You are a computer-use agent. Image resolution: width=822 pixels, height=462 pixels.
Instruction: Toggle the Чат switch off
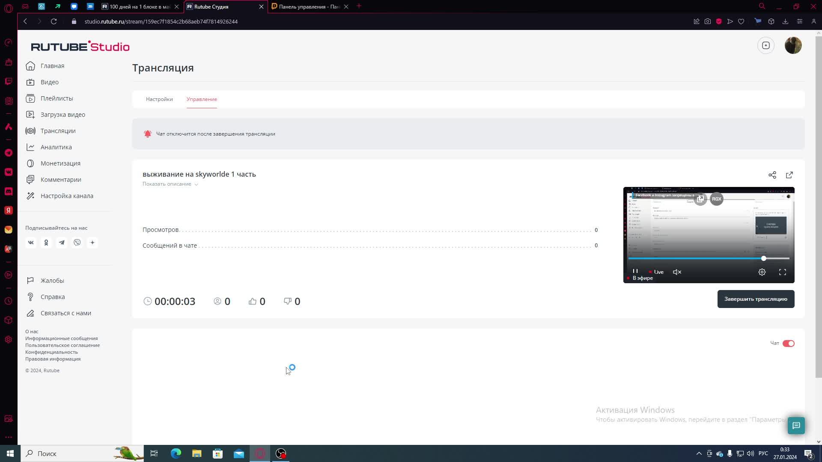tap(788, 344)
